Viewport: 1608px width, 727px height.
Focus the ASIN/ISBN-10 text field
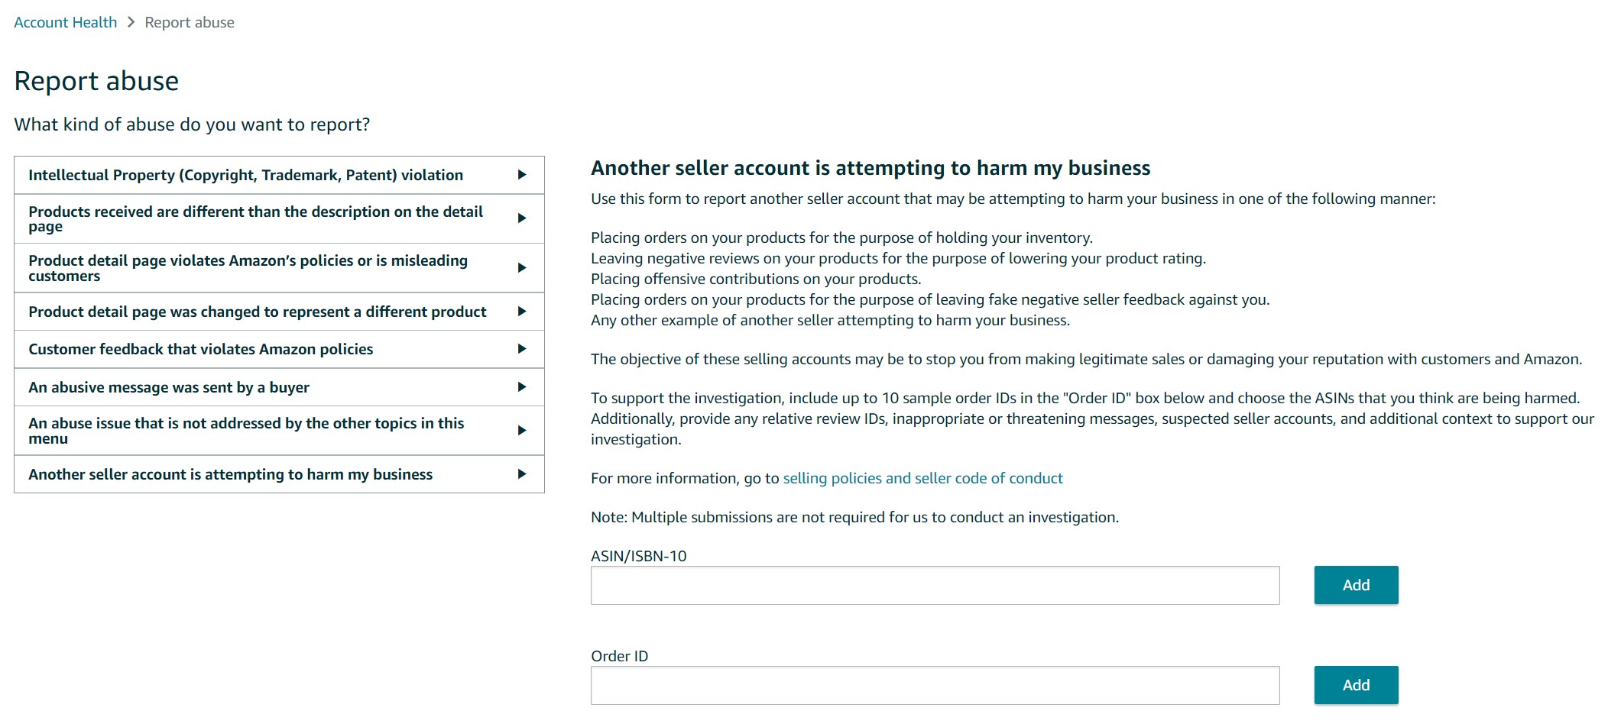coord(935,585)
